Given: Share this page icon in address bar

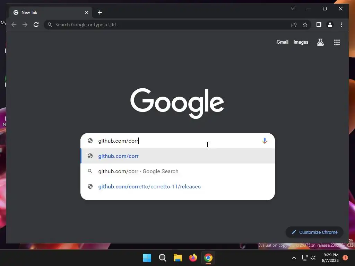Looking at the screenshot, I should 294,25.
